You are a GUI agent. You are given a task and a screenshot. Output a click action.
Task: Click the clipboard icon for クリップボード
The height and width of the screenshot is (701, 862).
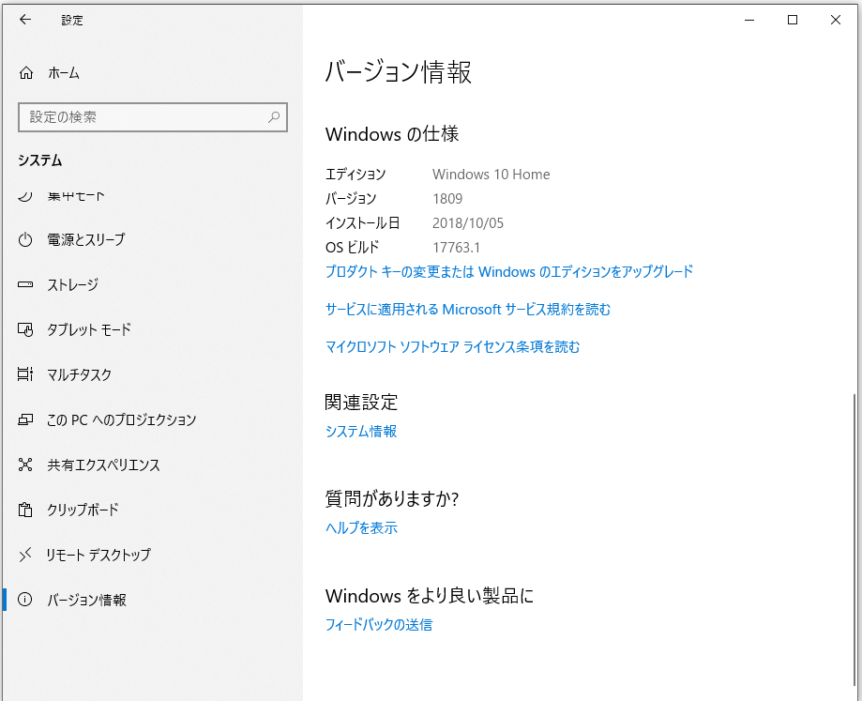(x=26, y=510)
